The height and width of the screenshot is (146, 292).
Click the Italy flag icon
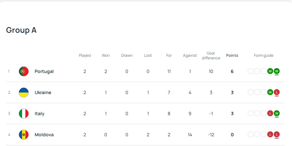tap(24, 114)
